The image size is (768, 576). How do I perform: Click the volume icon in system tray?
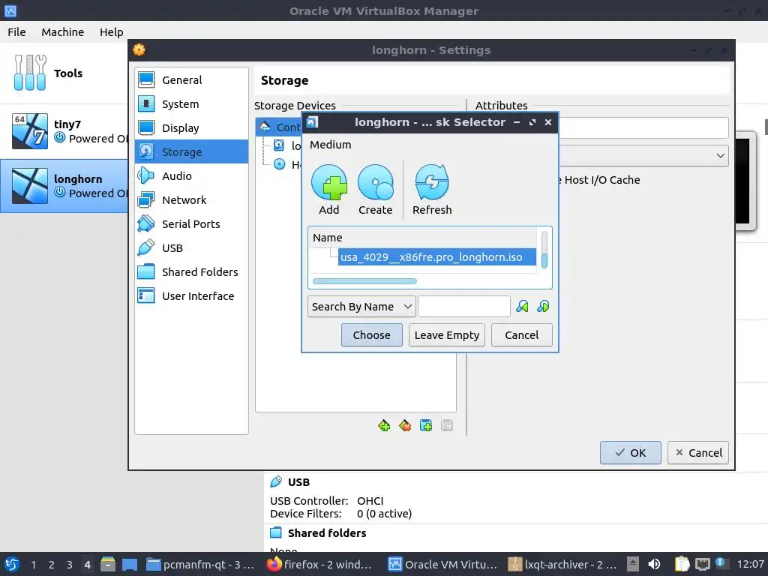pos(654,564)
